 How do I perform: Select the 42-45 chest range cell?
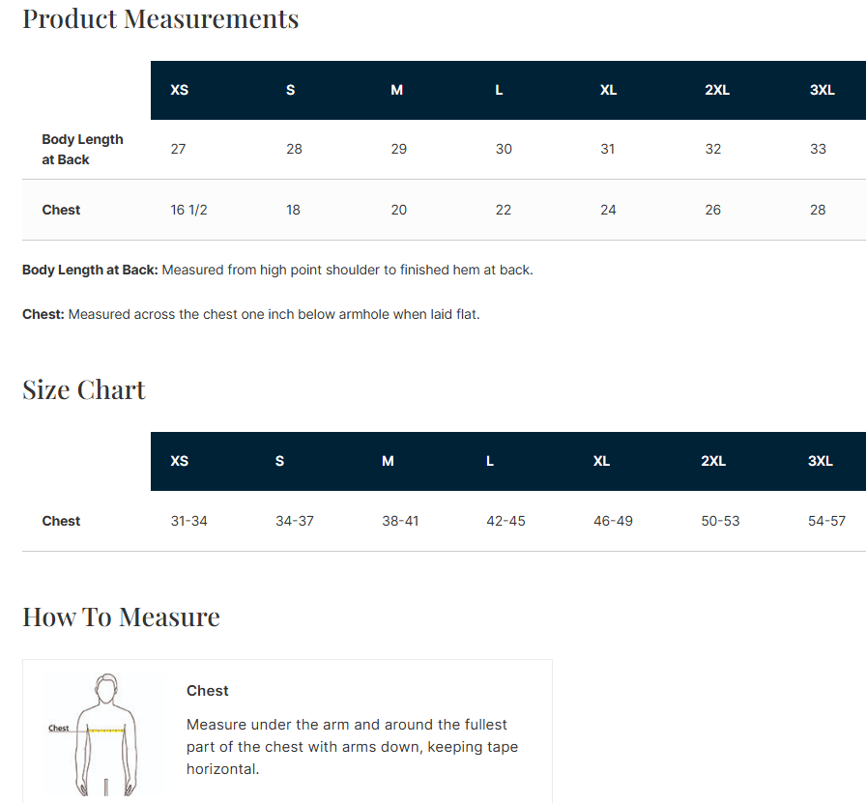pyautogui.click(x=505, y=521)
